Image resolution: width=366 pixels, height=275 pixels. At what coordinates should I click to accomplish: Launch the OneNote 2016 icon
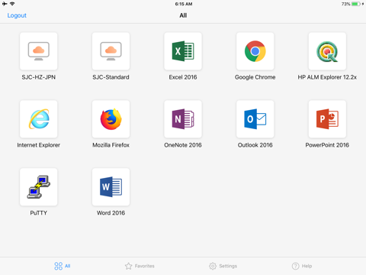[x=183, y=119]
